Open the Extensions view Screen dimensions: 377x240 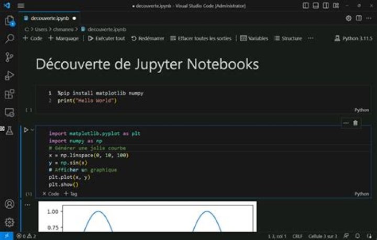[x=9, y=94]
